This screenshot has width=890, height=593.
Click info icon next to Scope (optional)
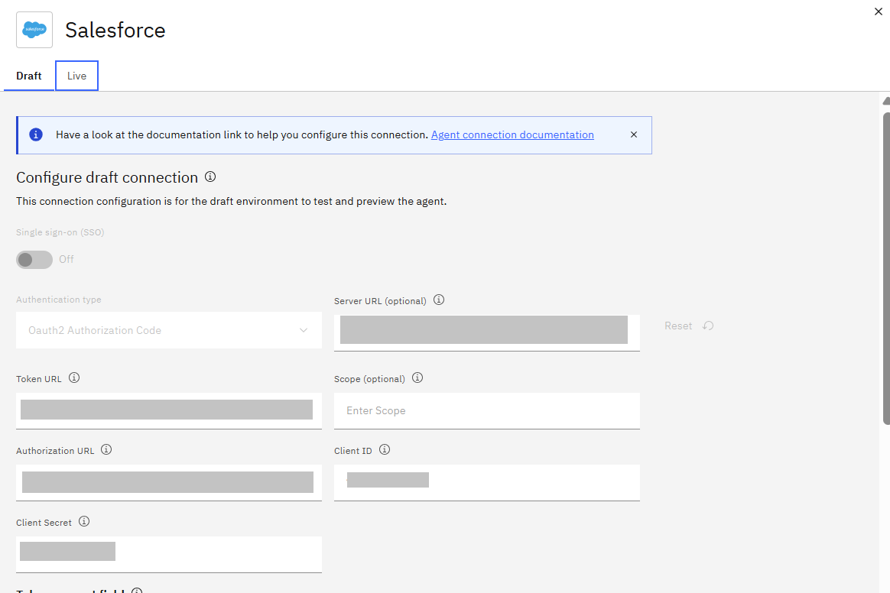pos(417,378)
